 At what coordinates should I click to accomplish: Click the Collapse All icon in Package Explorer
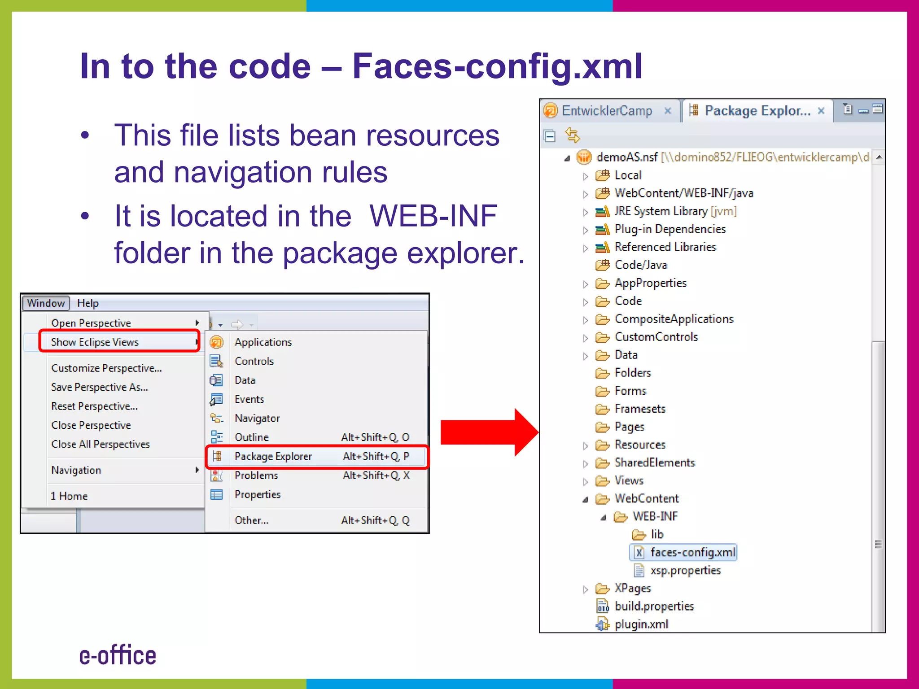coord(549,135)
